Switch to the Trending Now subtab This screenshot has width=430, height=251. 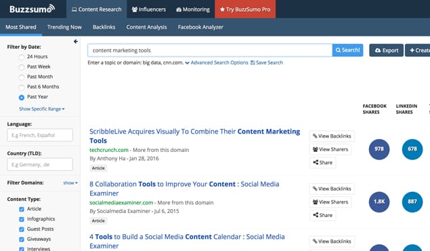coord(64,27)
